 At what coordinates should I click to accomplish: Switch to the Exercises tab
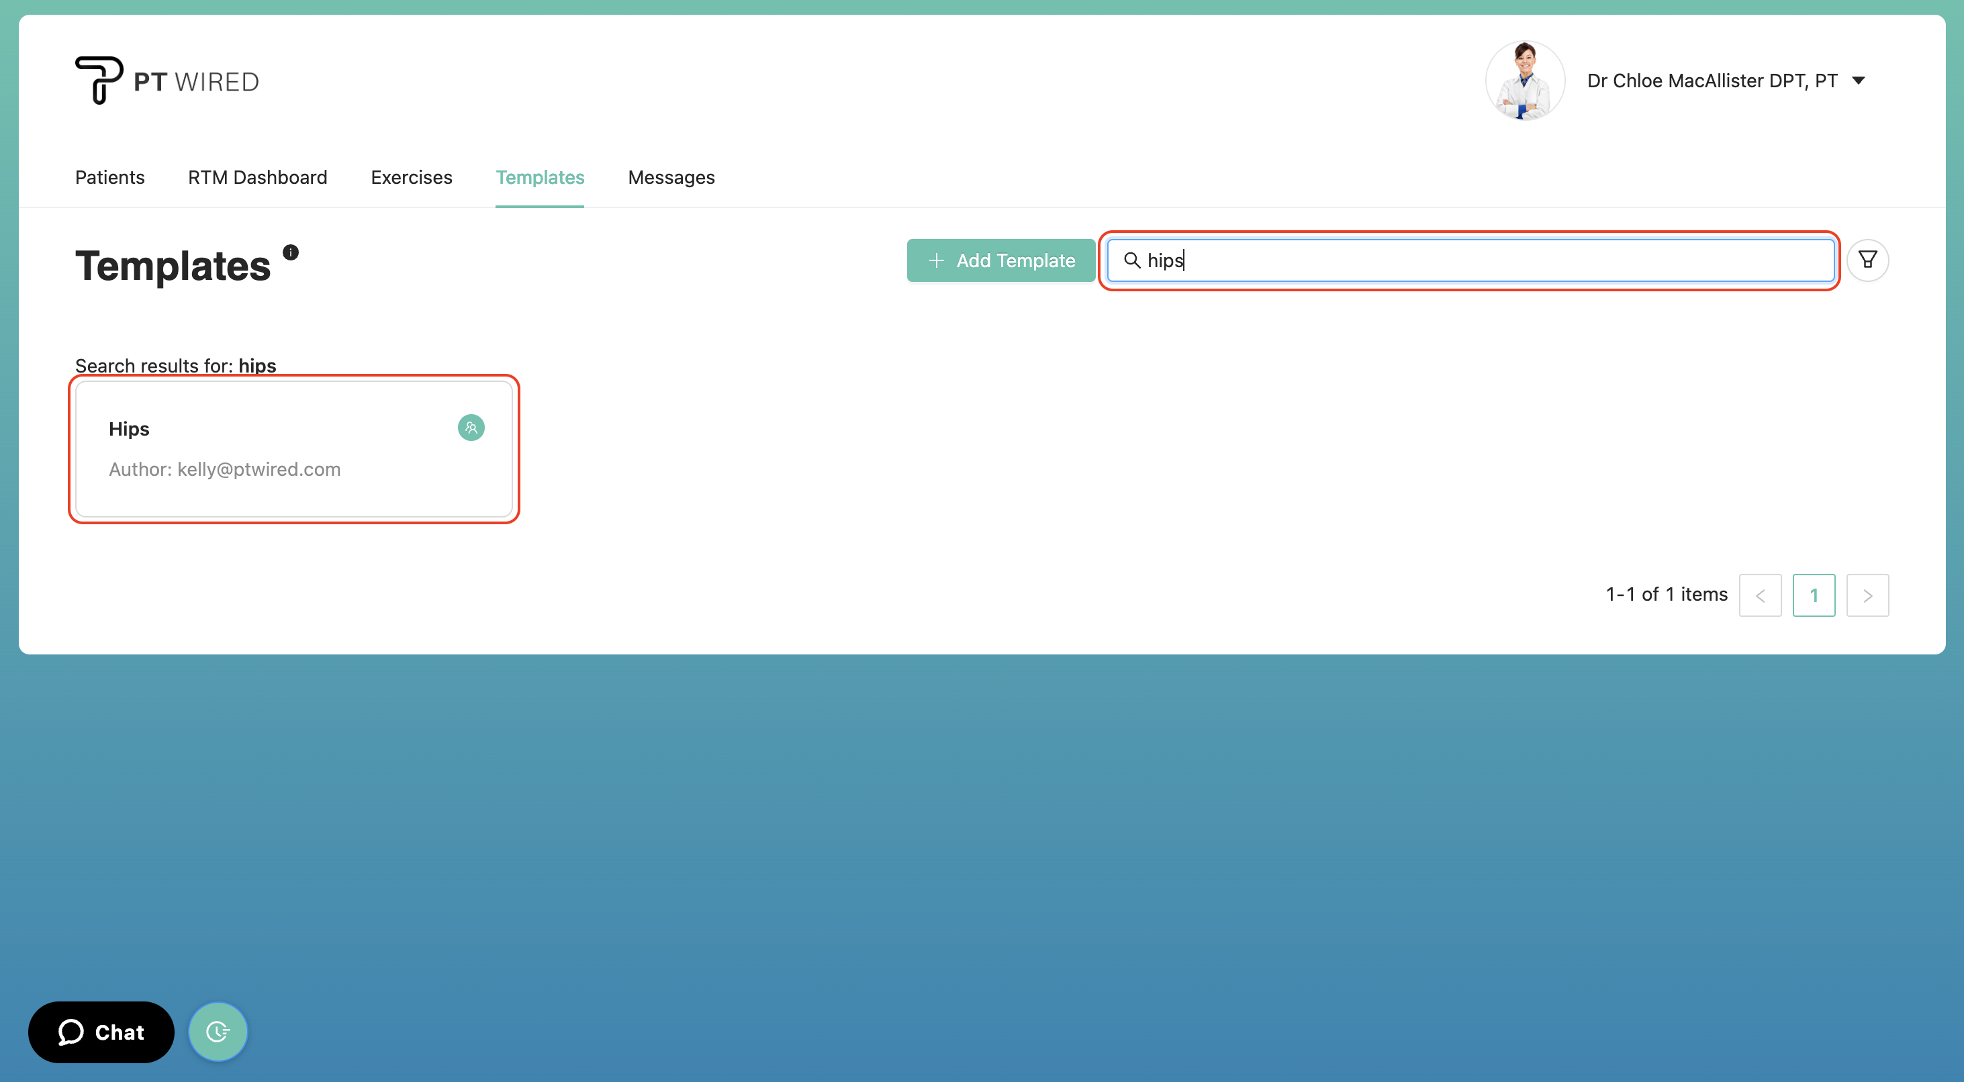coord(411,178)
